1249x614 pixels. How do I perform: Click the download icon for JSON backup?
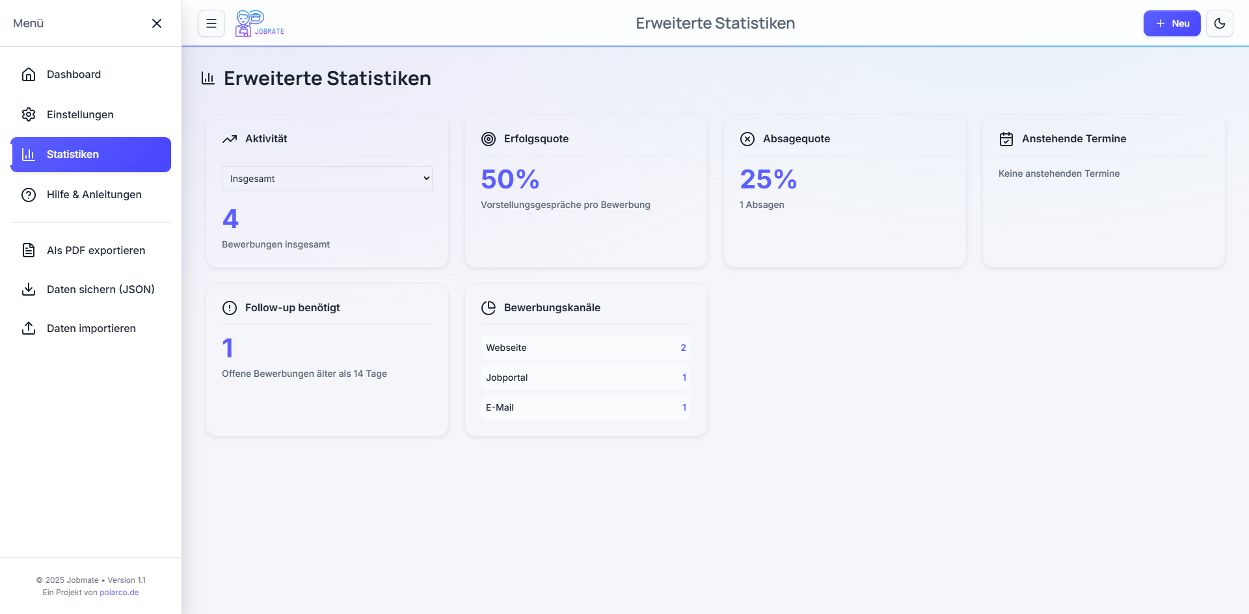[x=29, y=289]
